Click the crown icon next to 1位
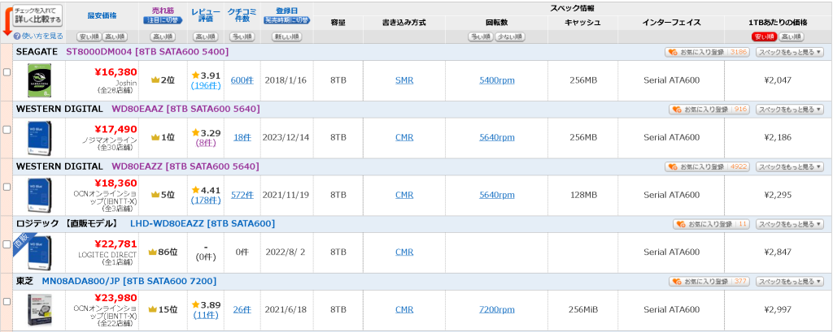The width and height of the screenshot is (833, 332). coord(155,137)
